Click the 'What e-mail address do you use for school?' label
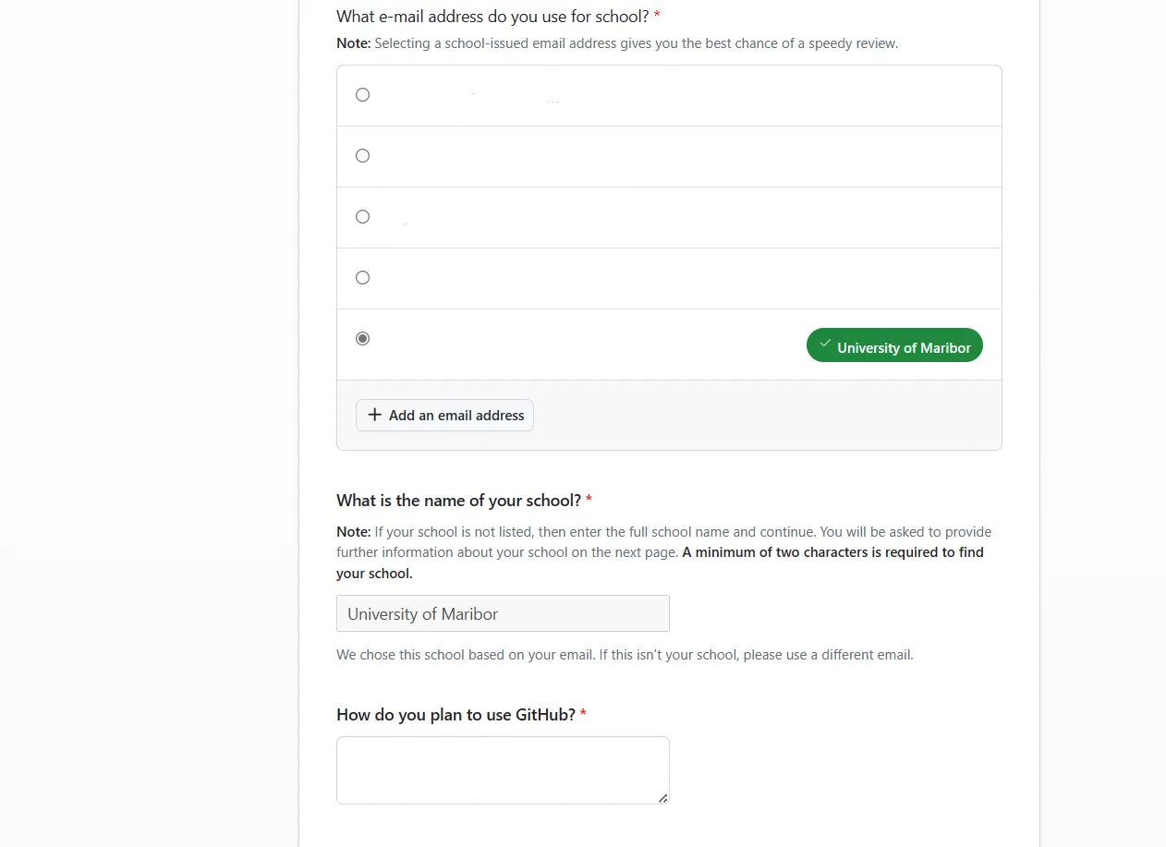The height and width of the screenshot is (847, 1166). click(x=492, y=17)
